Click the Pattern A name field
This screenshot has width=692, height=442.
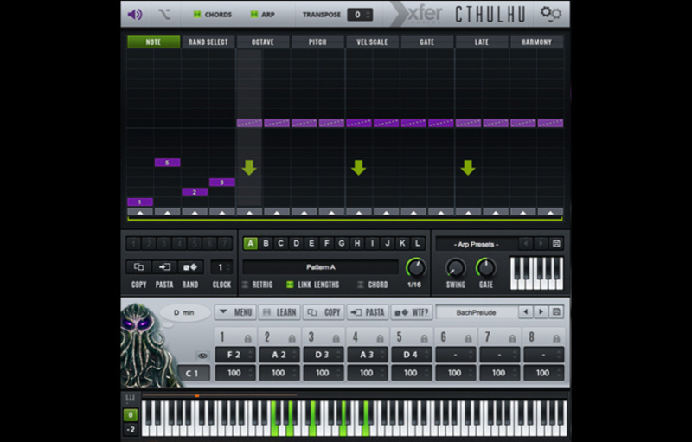click(320, 267)
